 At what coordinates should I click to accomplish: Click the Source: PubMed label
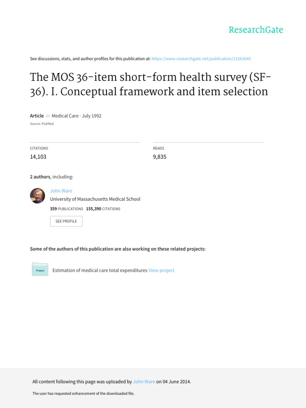pos(42,124)
